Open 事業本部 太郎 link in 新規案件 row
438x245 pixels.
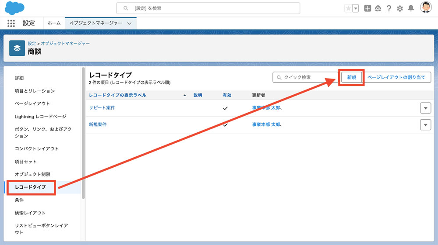click(x=266, y=124)
